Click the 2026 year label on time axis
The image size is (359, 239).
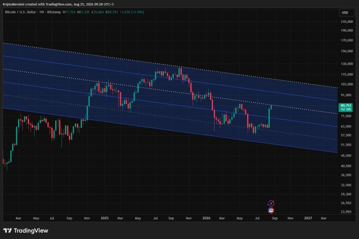(x=206, y=218)
